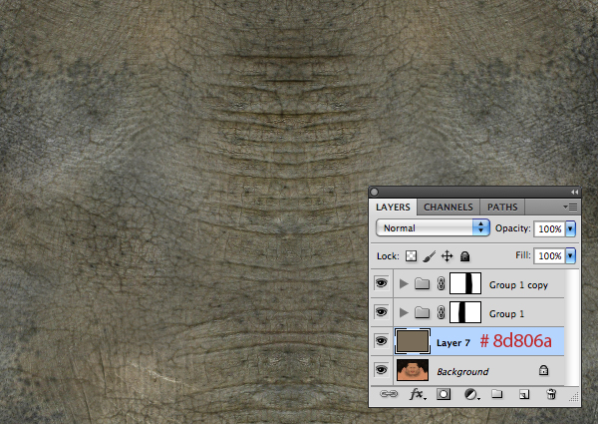Select the Layer 7 brown color thumbnail
The width and height of the screenshot is (598, 424).
(x=413, y=341)
